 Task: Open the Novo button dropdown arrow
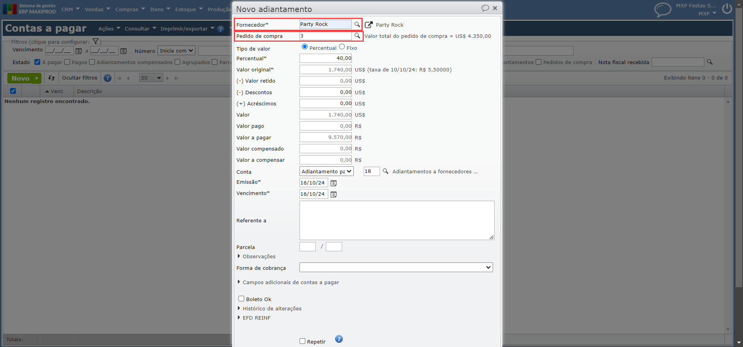[x=37, y=78]
